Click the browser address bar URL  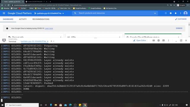47,5
